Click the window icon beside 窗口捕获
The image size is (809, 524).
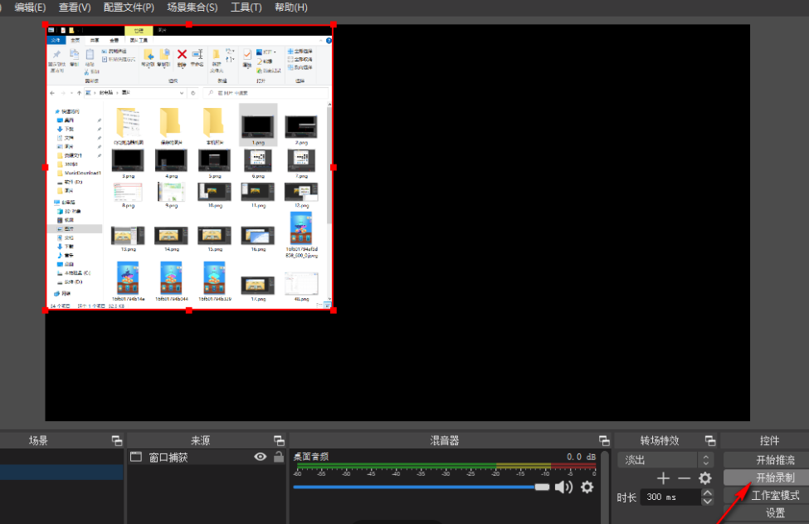(x=136, y=457)
